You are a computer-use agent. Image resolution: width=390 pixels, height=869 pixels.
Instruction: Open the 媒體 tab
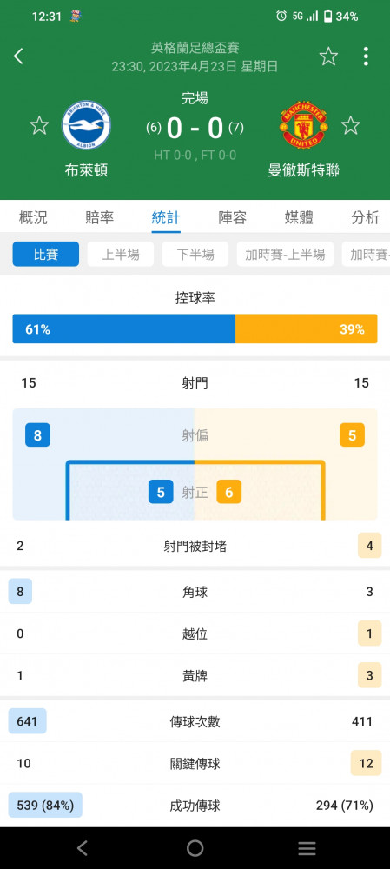coord(299,217)
